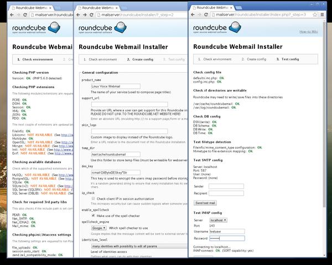Click reload icon in the left browser window

[x=25, y=15]
